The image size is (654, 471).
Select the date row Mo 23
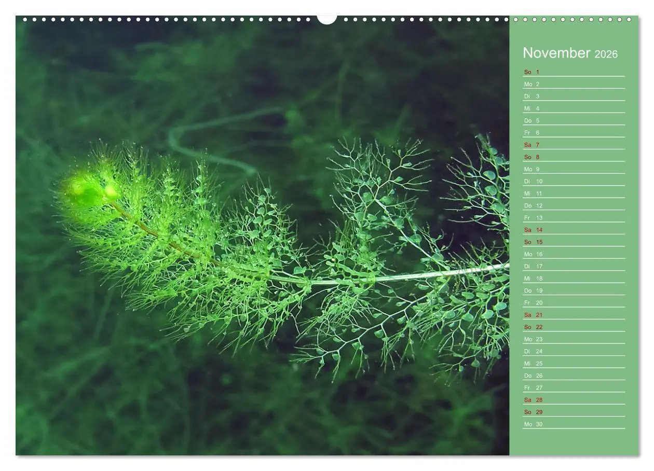574,339
